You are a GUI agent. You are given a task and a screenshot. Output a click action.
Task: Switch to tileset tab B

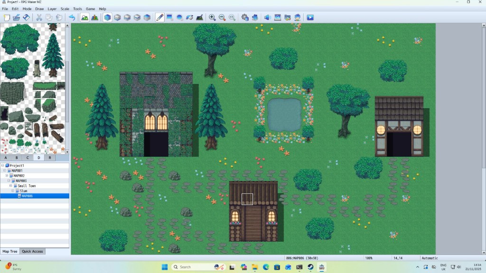coord(17,157)
